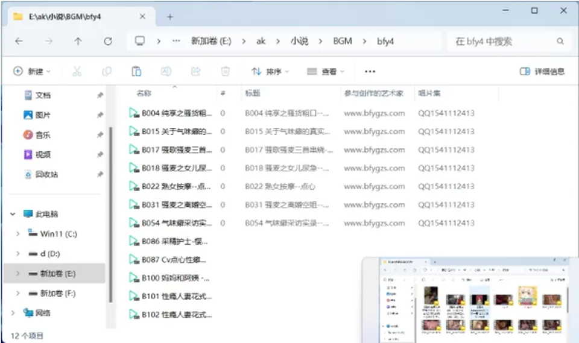The width and height of the screenshot is (579, 343).
Task: Select the file starting with B004
Action: tap(177, 113)
